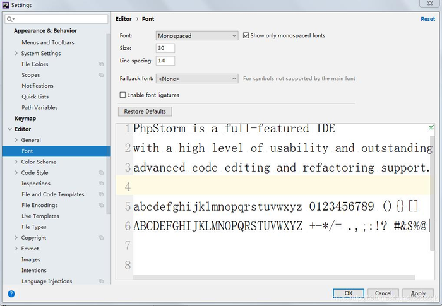Viewport: 442px width, 306px height.
Task: Click preview line 'PhpStorm is a full-featured IDE'
Action: 234,129
